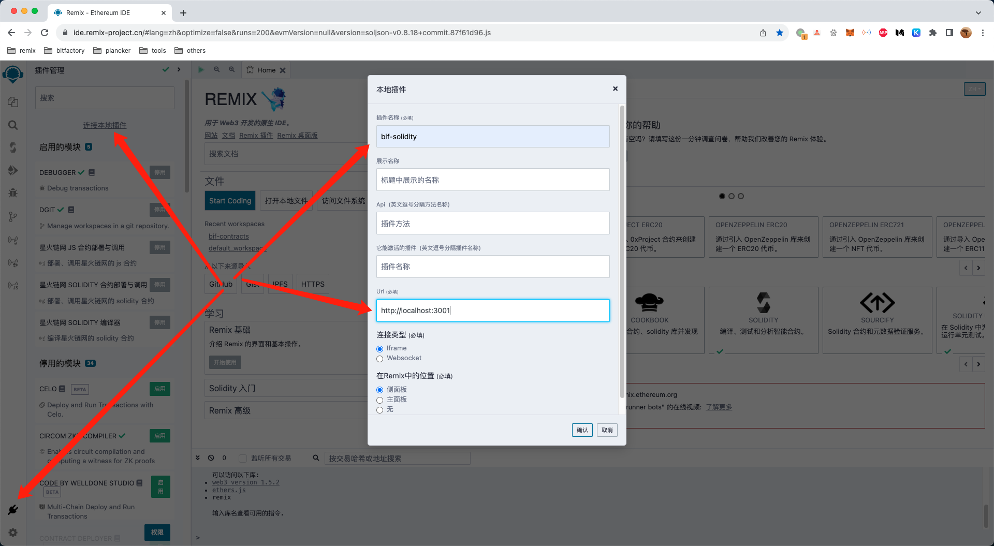Click the browser bookmark star icon
Image resolution: width=994 pixels, height=546 pixels.
pyautogui.click(x=780, y=33)
